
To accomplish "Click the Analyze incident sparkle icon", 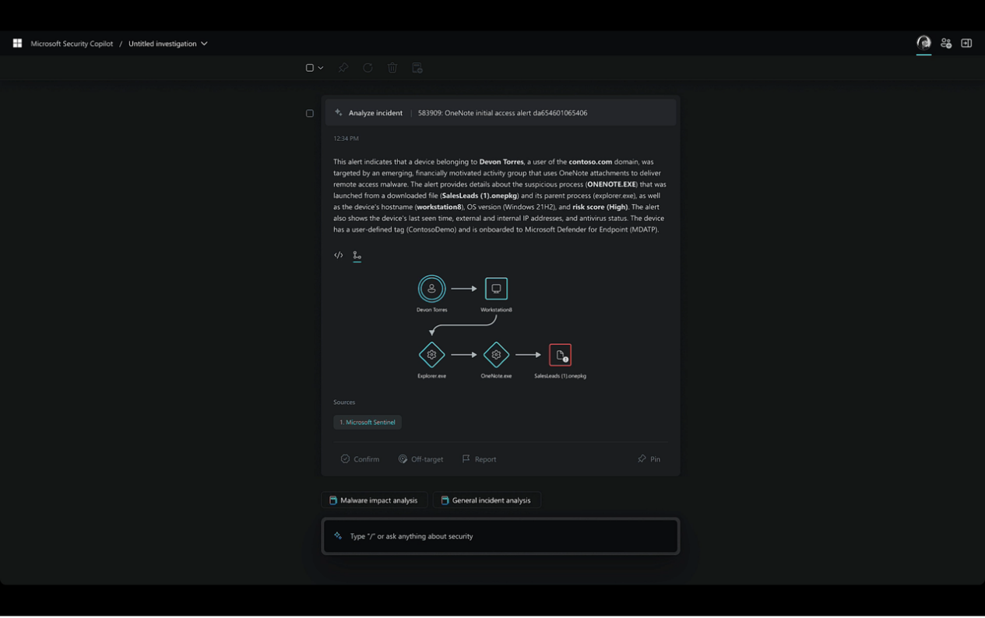I will 338,113.
